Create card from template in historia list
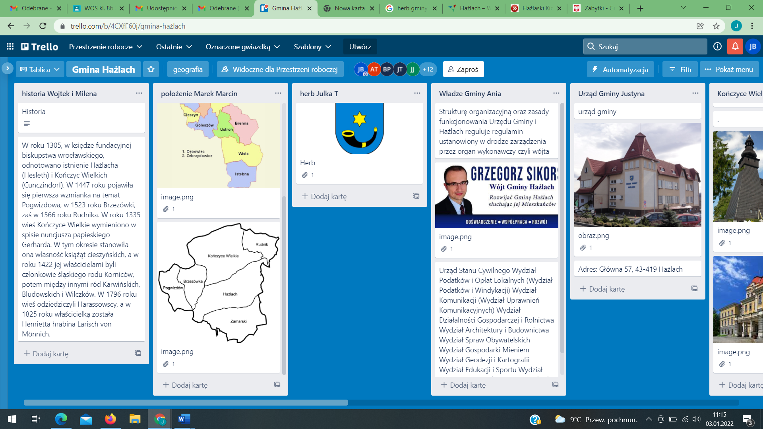 [x=138, y=353]
